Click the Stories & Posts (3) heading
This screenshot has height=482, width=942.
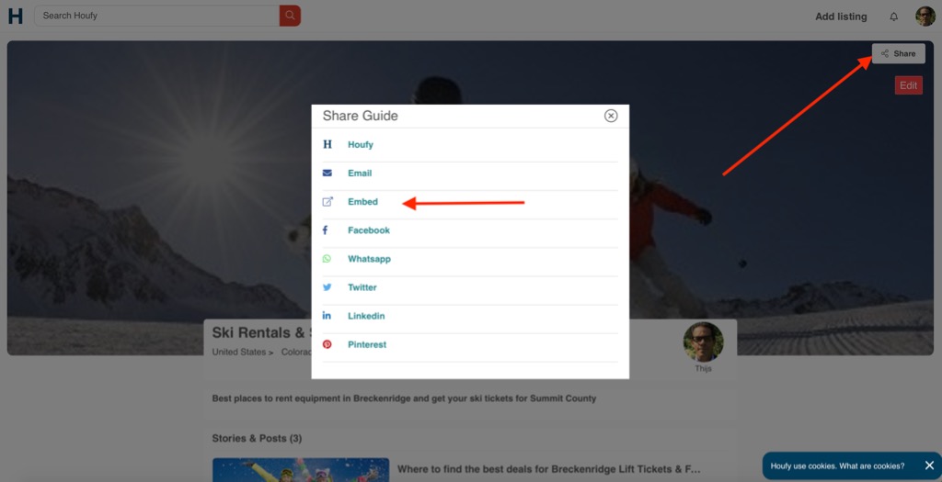258,438
